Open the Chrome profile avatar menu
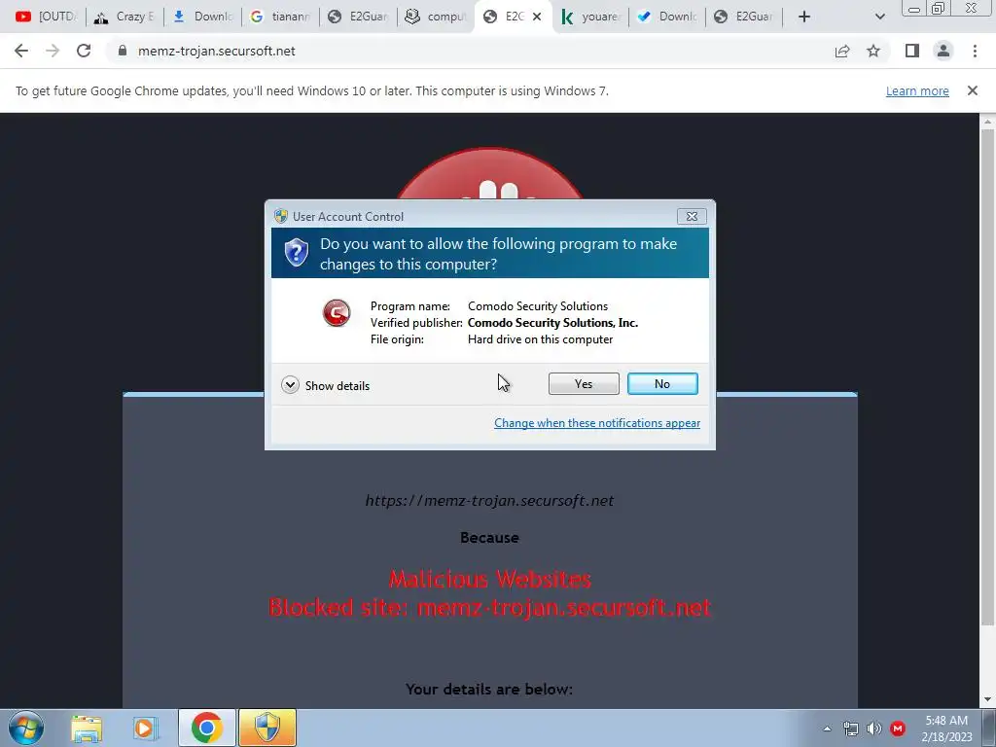This screenshot has width=996, height=747. click(943, 51)
